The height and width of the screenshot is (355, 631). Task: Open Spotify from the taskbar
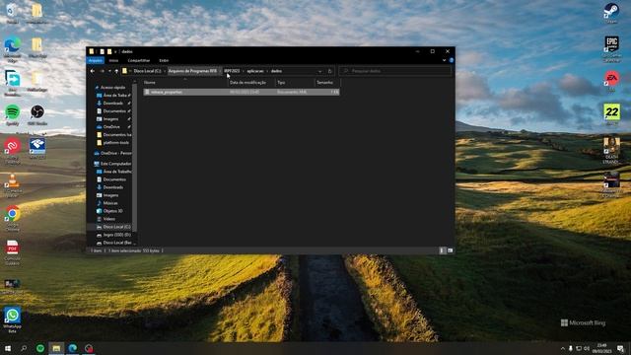40,348
